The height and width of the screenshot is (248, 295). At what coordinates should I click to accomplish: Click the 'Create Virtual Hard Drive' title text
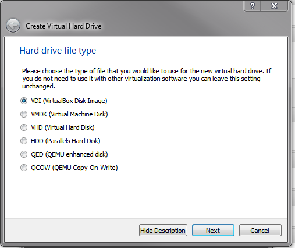click(x=63, y=26)
